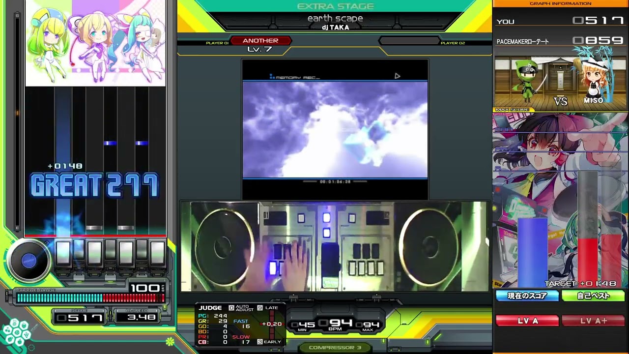Click the LATE count indicator
The width and height of the screenshot is (629, 354).
(260, 308)
